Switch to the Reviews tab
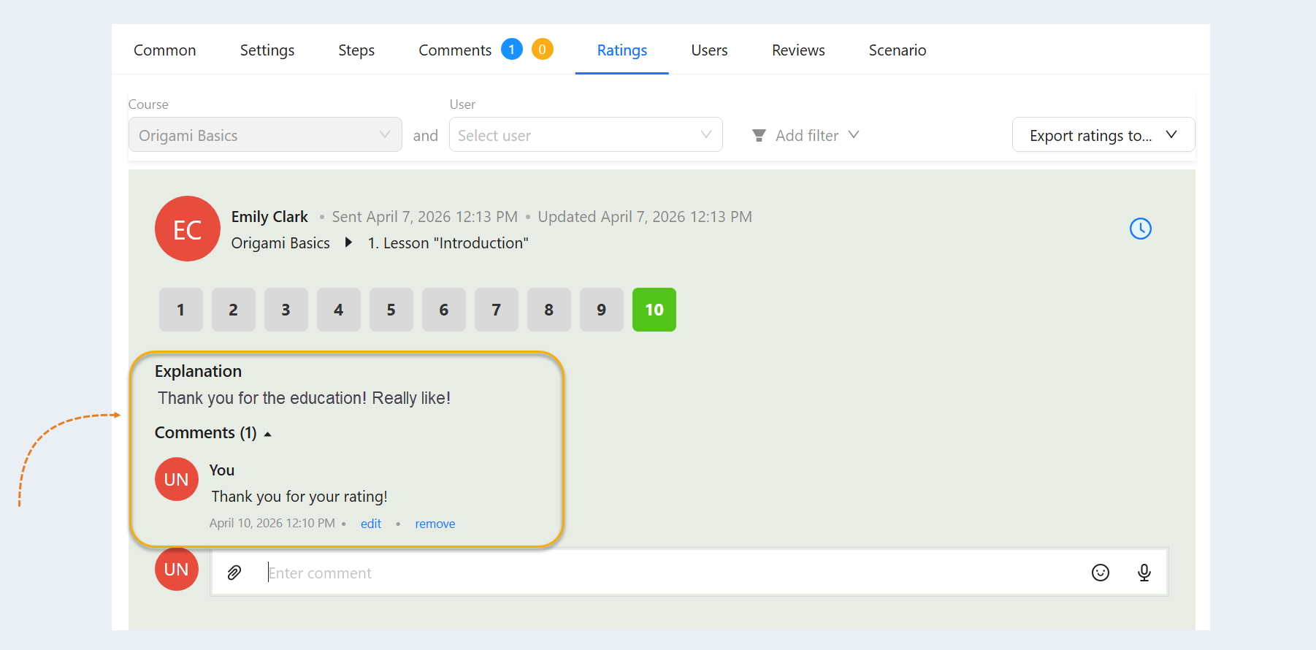This screenshot has height=650, width=1316. coord(798,50)
